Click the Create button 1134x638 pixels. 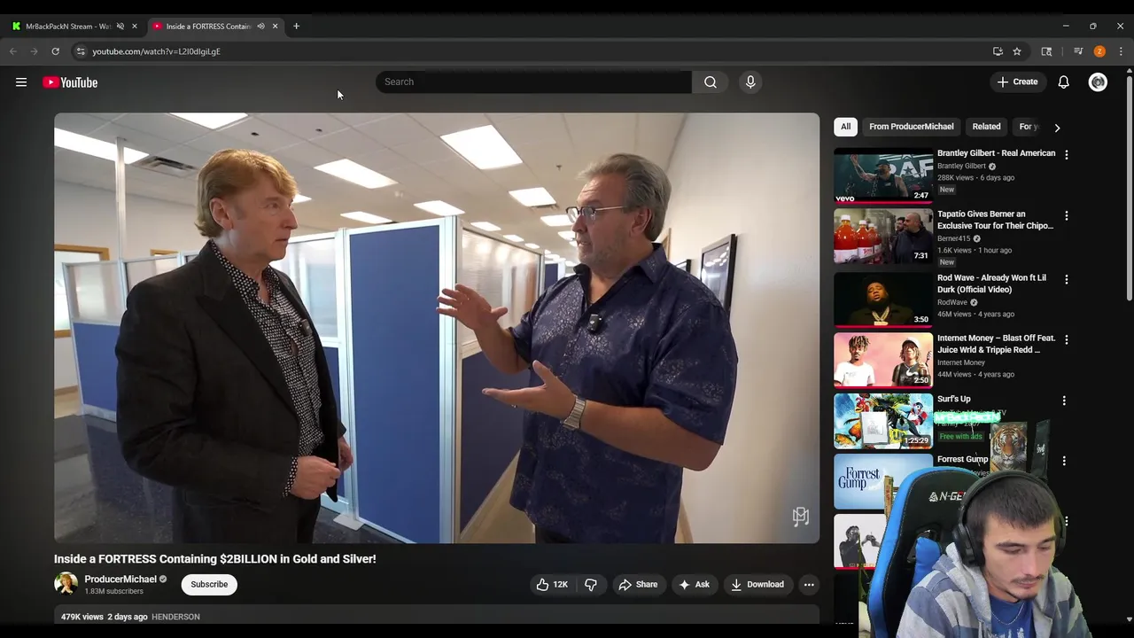point(1017,82)
